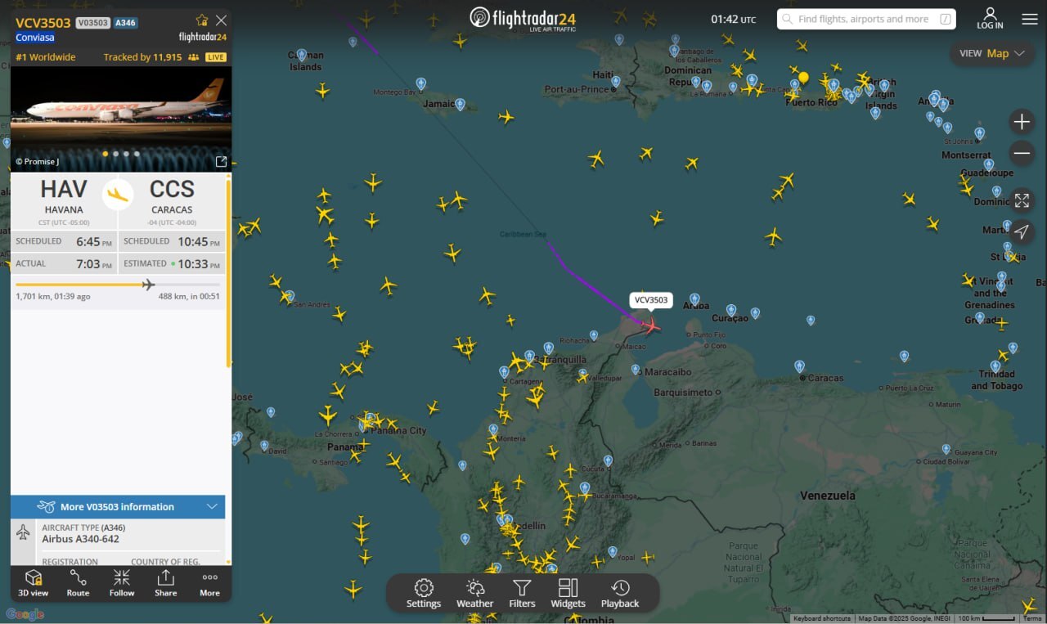Screen dimensions: 1047x624
Task: Open the Widgets menu
Action: [568, 593]
